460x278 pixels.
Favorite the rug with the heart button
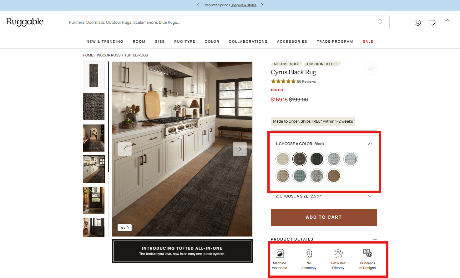370,68
